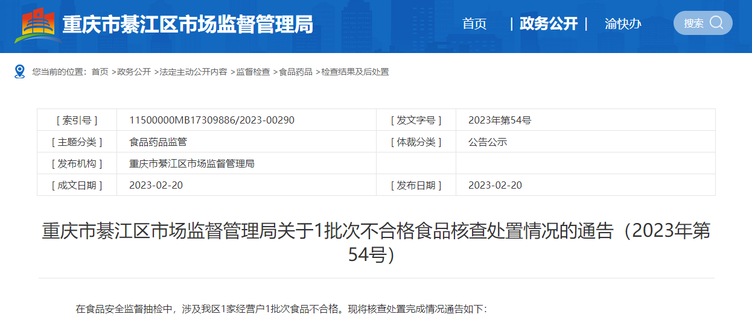Go to 检查结果及后处置 in the breadcrumb
Image resolution: width=752 pixels, height=317 pixels.
click(x=355, y=72)
